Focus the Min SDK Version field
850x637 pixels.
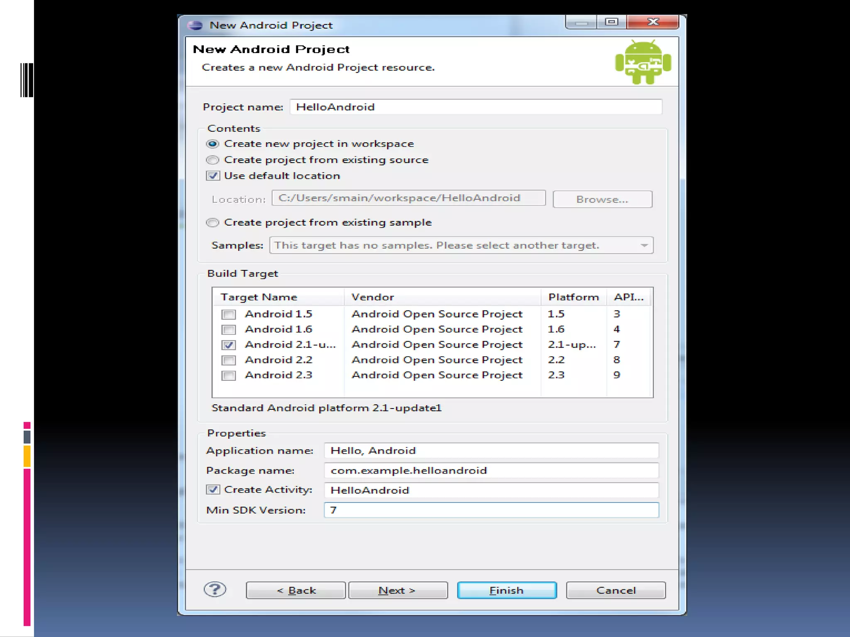tap(491, 510)
